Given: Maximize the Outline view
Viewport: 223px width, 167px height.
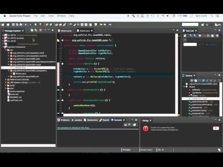Looking at the screenshot, I should tap(219, 75).
